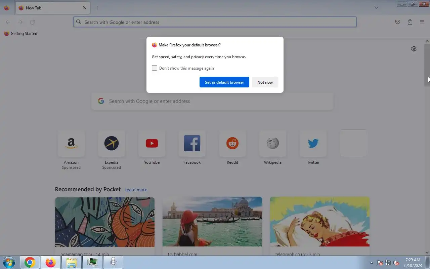Select the New Tab tab
This screenshot has width=430, height=269.
click(x=52, y=8)
